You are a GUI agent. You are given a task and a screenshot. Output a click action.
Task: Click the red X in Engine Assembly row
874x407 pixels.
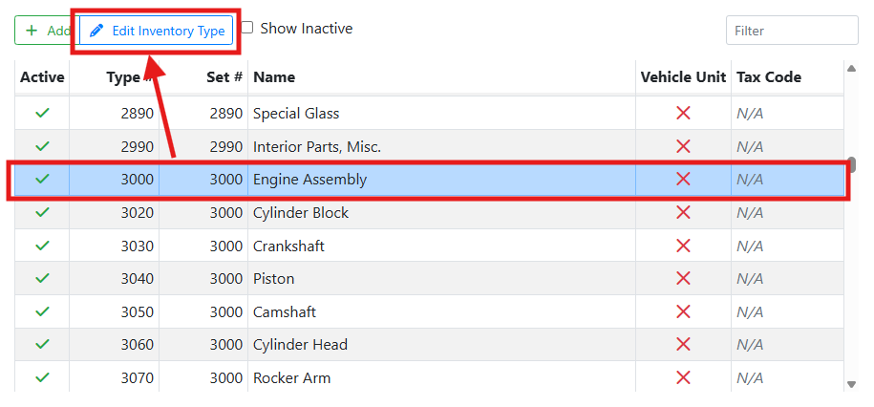(x=683, y=179)
